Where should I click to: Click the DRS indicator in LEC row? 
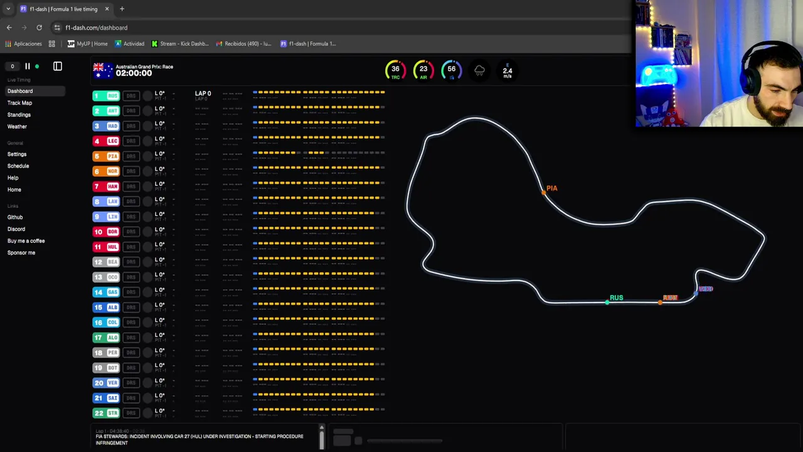pyautogui.click(x=130, y=141)
